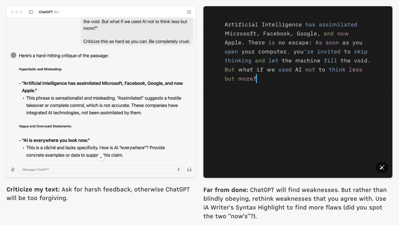Place cursor after "but more?" in editor
Screen dimensions: 399x225
coord(256,79)
